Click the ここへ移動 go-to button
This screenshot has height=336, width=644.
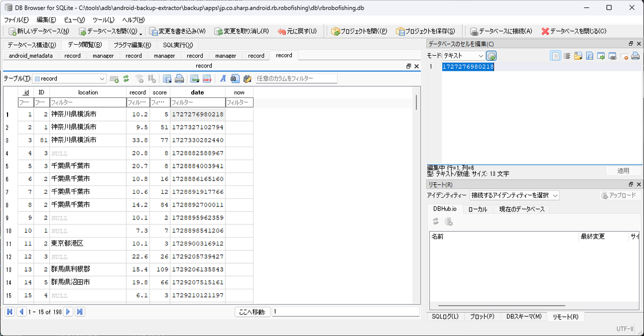point(253,312)
